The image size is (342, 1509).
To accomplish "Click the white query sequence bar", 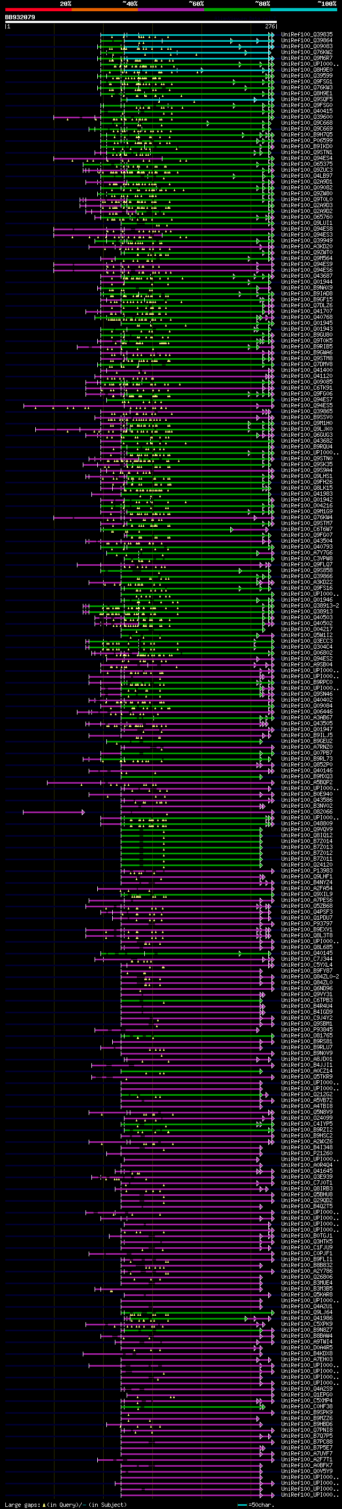I will 141,22.
